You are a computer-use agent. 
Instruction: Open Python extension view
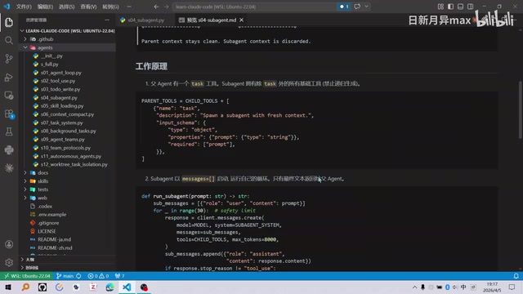point(9,149)
